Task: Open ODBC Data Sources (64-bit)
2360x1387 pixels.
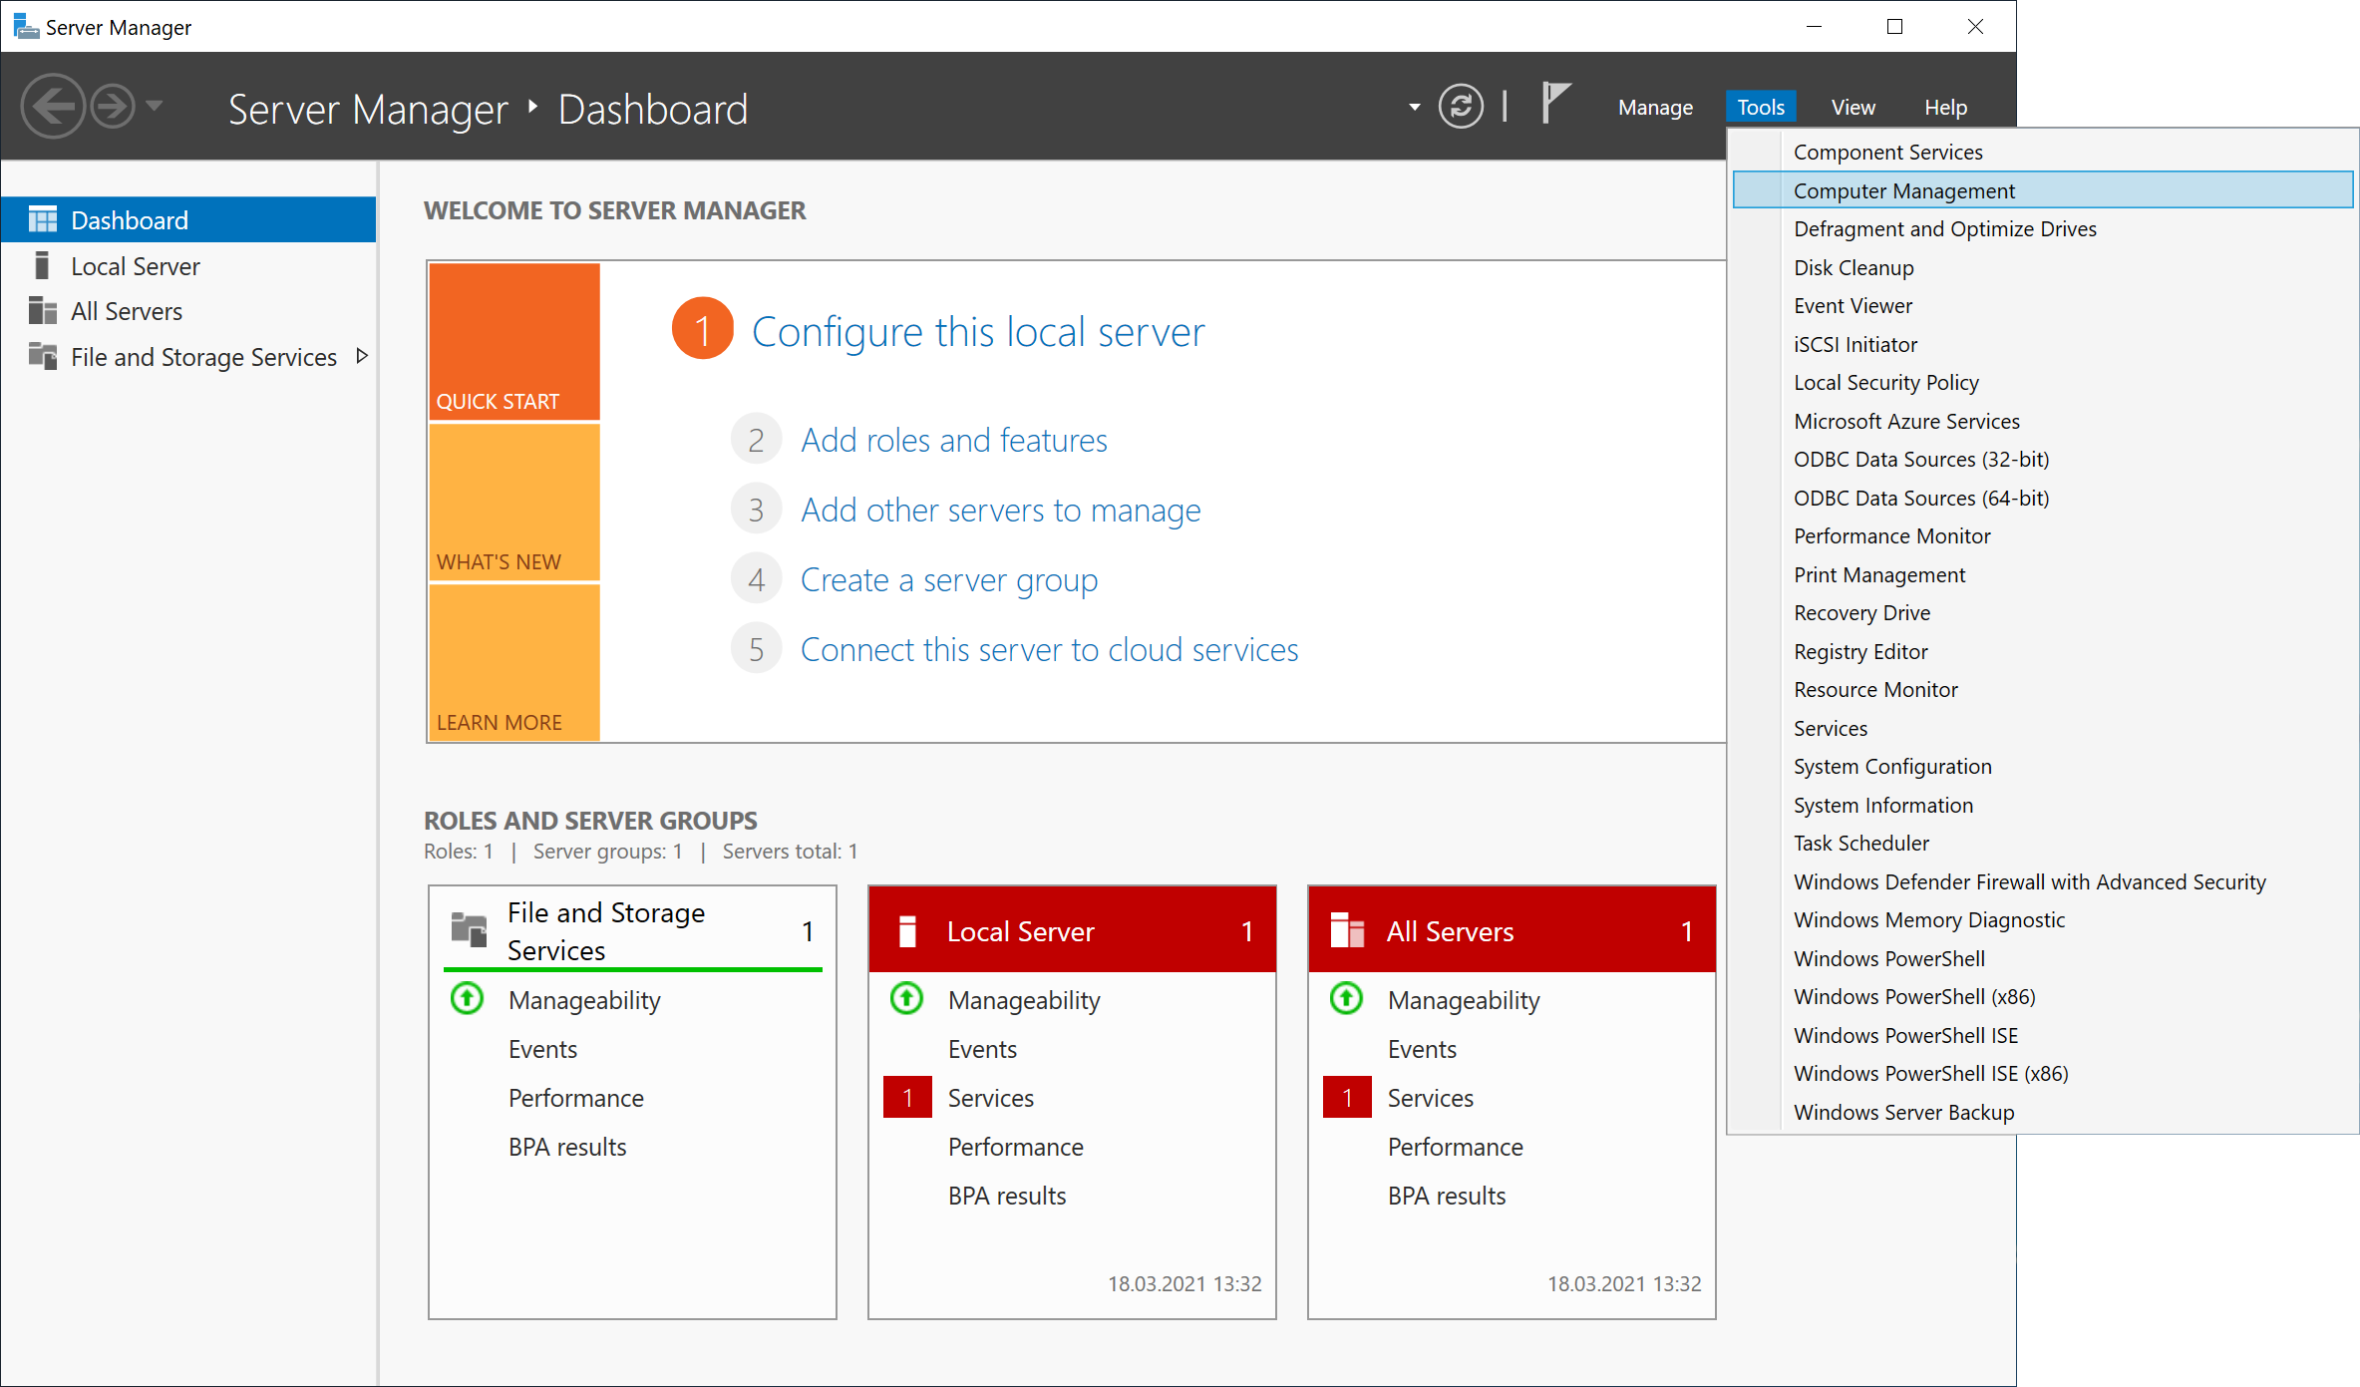Action: pyautogui.click(x=2043, y=498)
